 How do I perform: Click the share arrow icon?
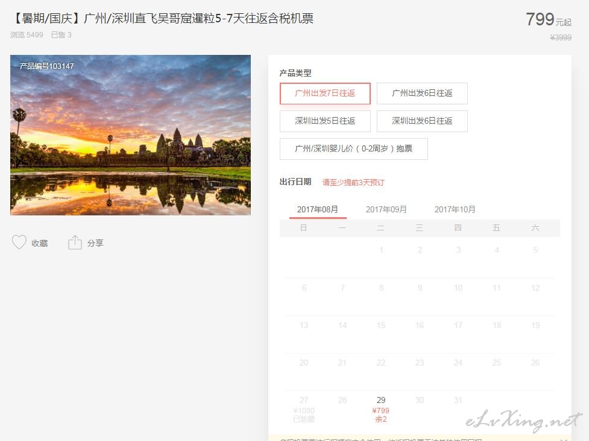tap(75, 243)
